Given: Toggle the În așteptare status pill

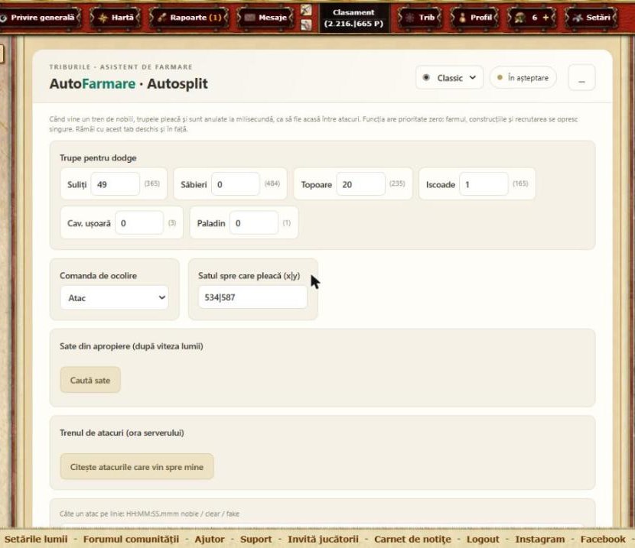Looking at the screenshot, I should pos(523,78).
